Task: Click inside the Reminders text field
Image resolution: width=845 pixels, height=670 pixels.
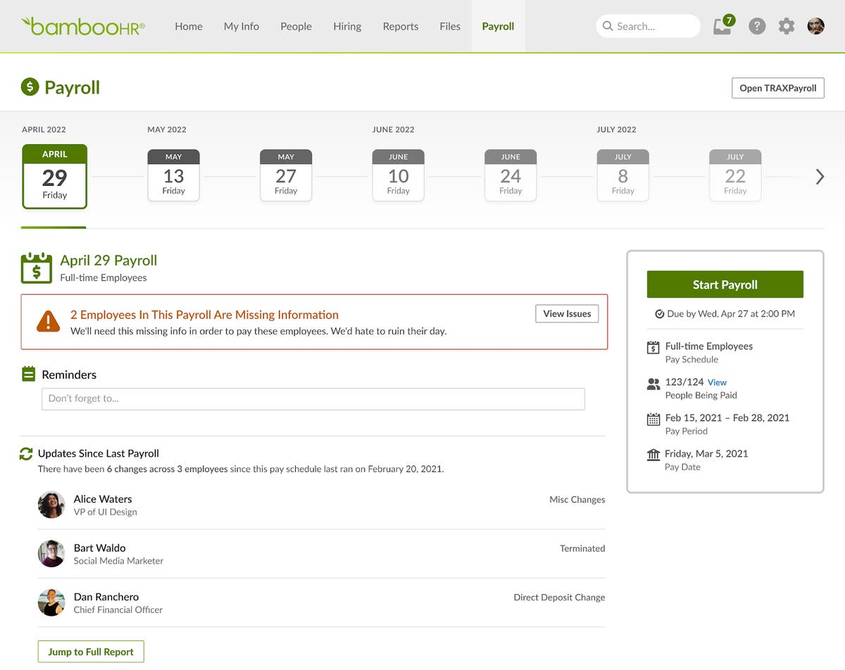Action: pos(313,398)
